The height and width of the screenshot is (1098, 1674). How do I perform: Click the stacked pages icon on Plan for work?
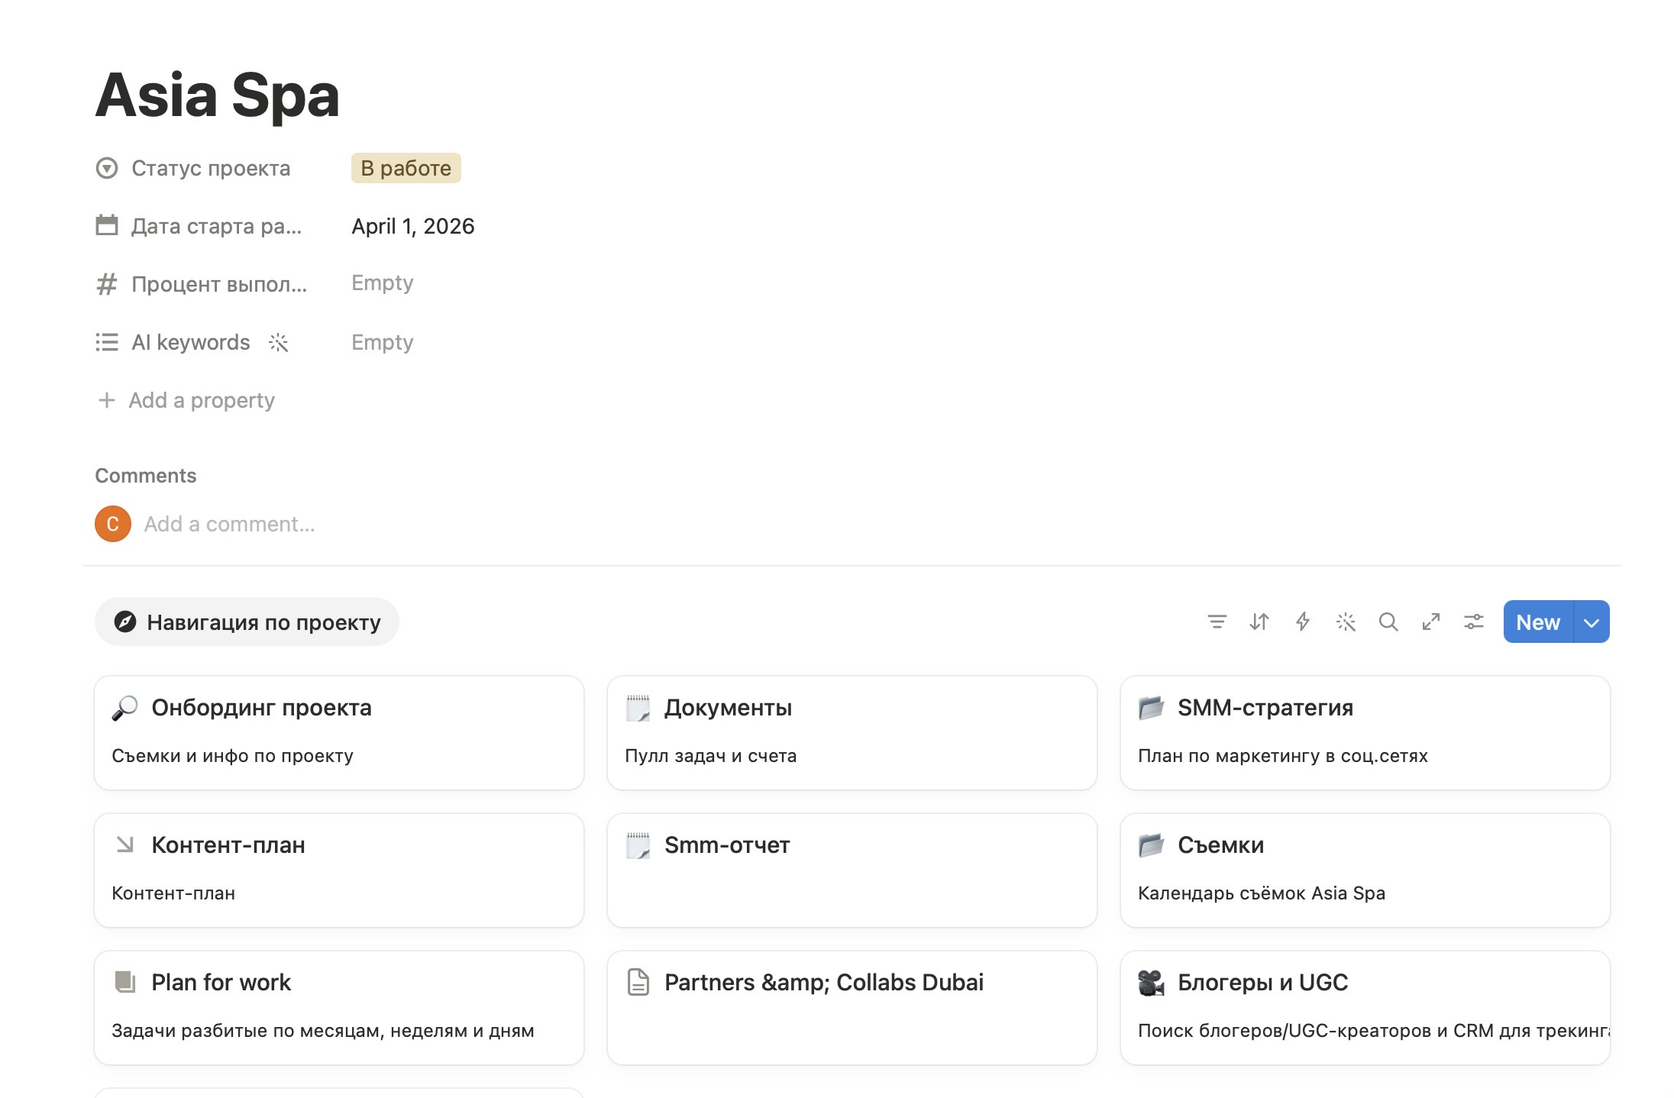pyautogui.click(x=124, y=982)
